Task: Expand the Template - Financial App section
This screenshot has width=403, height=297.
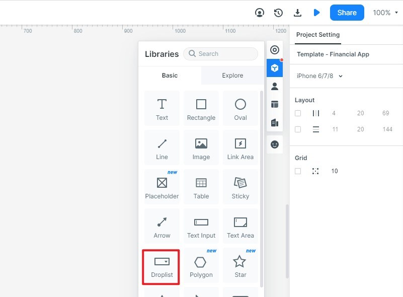Action: tap(334, 54)
